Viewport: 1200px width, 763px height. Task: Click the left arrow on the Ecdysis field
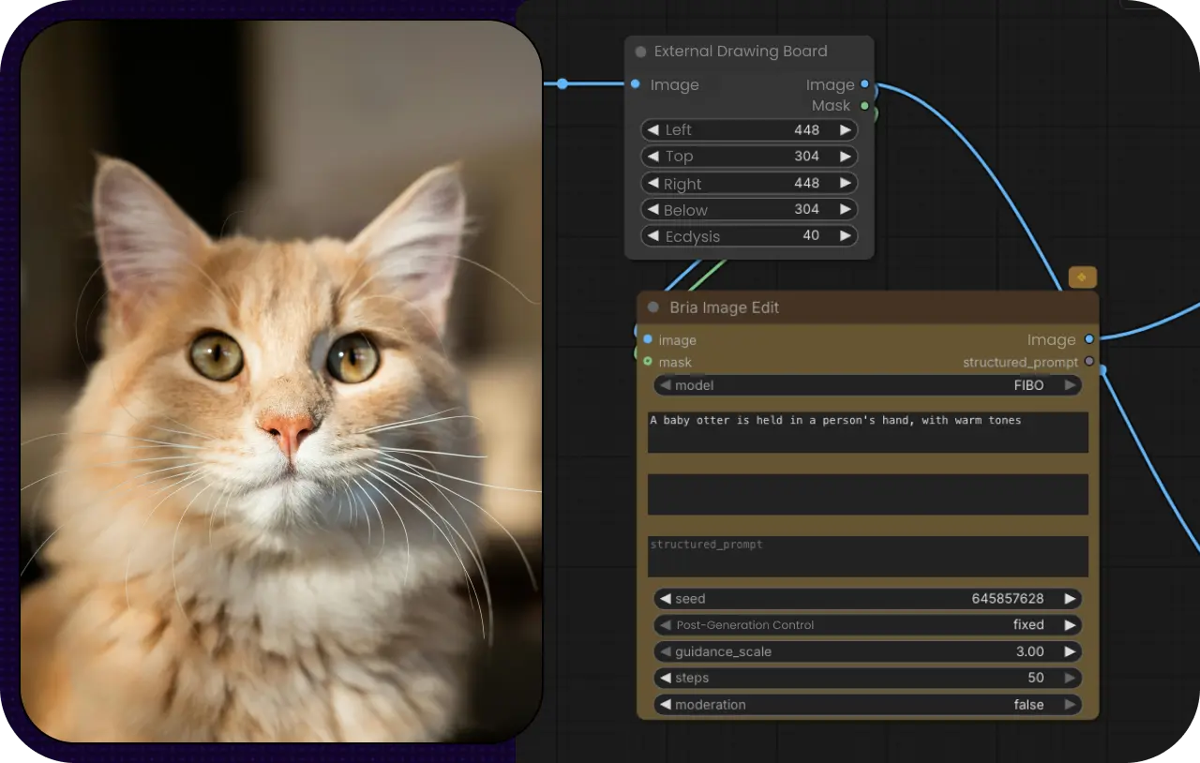652,236
